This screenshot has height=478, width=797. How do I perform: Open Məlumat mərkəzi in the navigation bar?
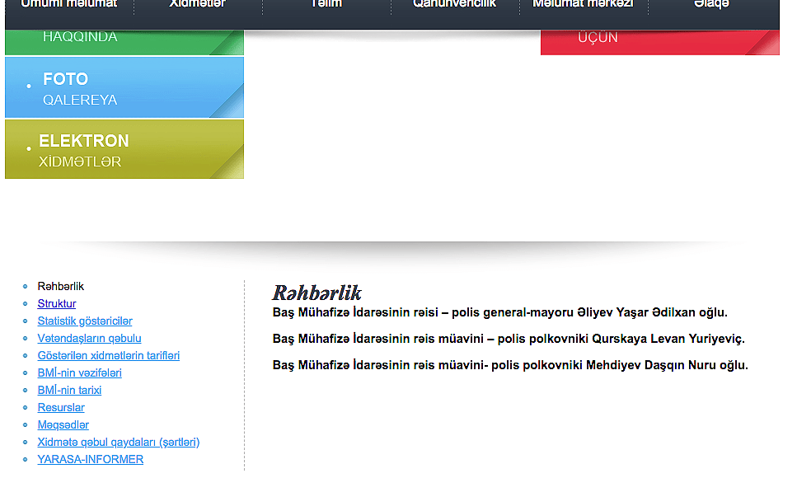(x=583, y=6)
